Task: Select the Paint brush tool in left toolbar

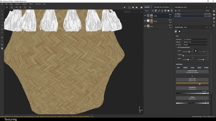Action: [2, 11]
